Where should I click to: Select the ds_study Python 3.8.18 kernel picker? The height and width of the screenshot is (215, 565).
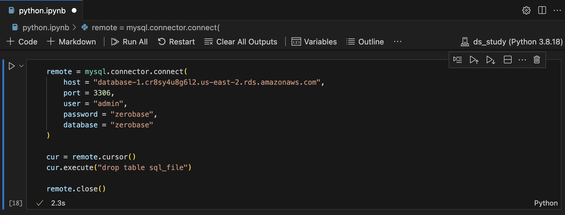512,42
